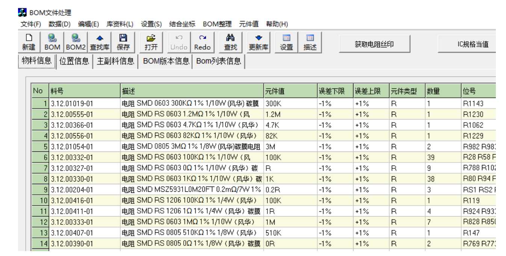Click the 获取电阻丝印 button
Screen dimensions: 506x256
point(374,44)
